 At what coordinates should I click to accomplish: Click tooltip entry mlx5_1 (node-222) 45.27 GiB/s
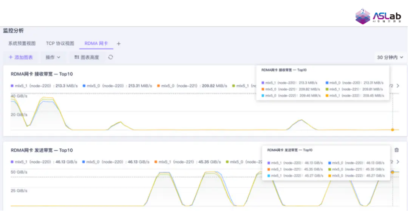pyautogui.click(x=295, y=176)
